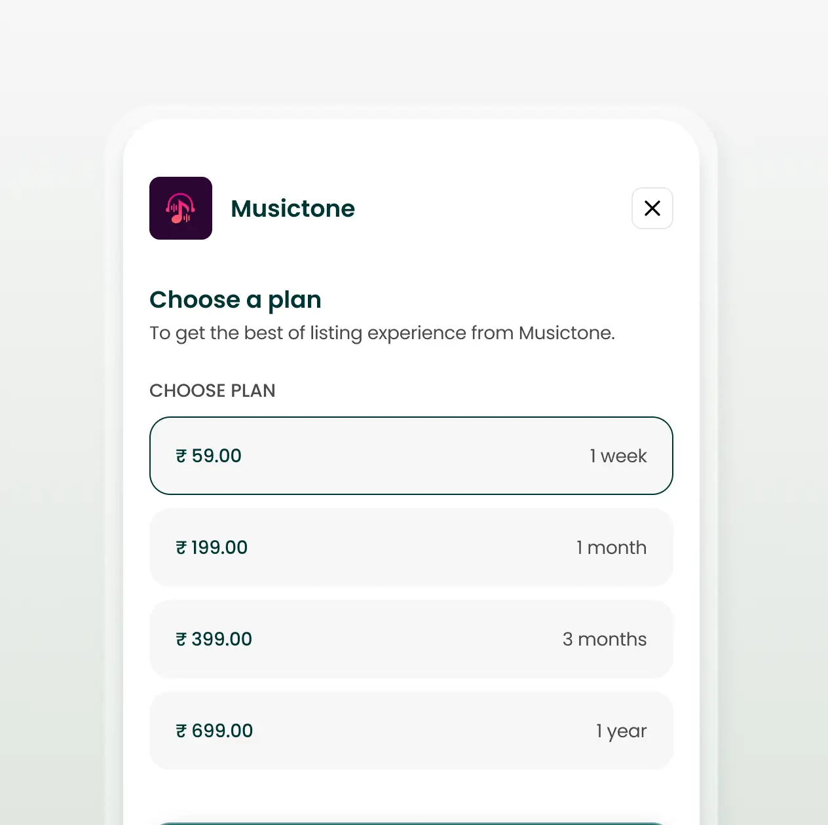Click the listing experience description text
Viewport: 828px width, 825px height.
pyautogui.click(x=382, y=333)
